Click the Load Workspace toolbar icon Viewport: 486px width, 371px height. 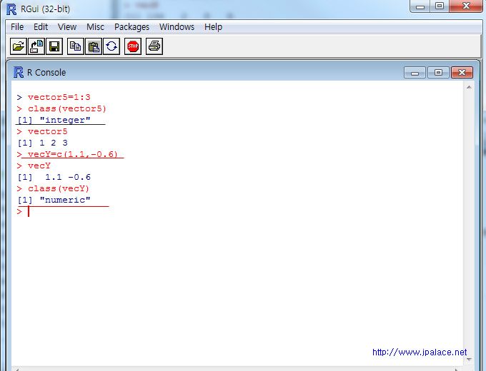[x=36, y=46]
